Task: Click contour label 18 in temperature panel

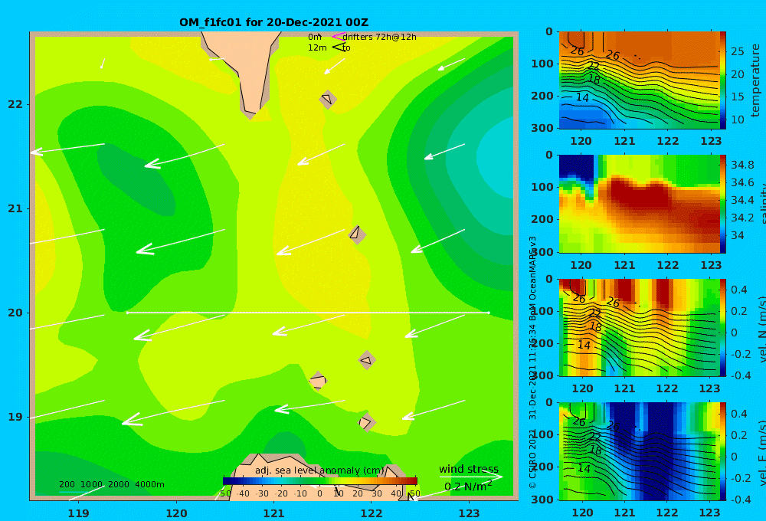Action: point(594,79)
